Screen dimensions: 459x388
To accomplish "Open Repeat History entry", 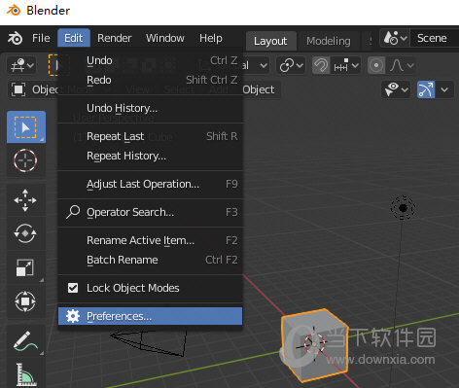I will click(151, 156).
